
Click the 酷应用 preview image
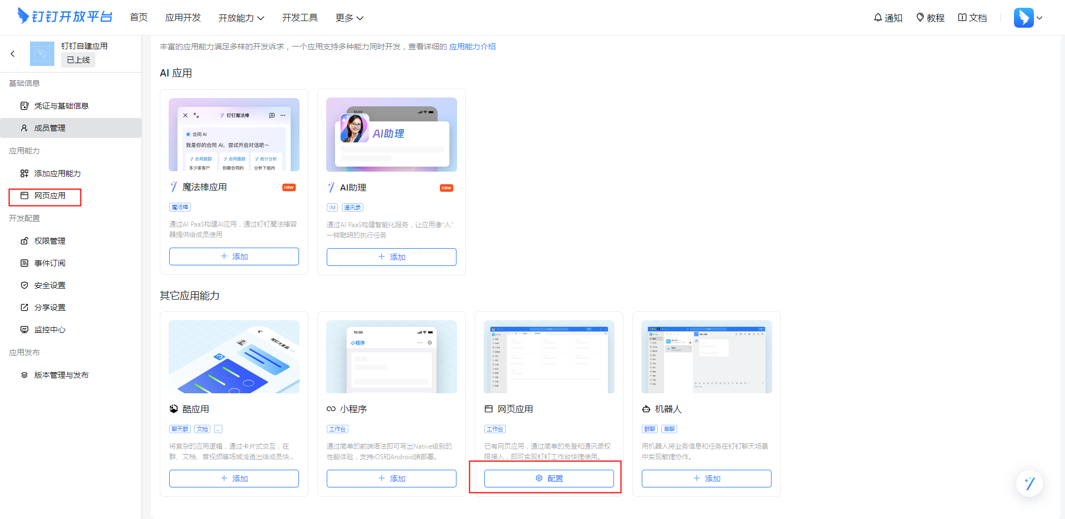coord(234,357)
